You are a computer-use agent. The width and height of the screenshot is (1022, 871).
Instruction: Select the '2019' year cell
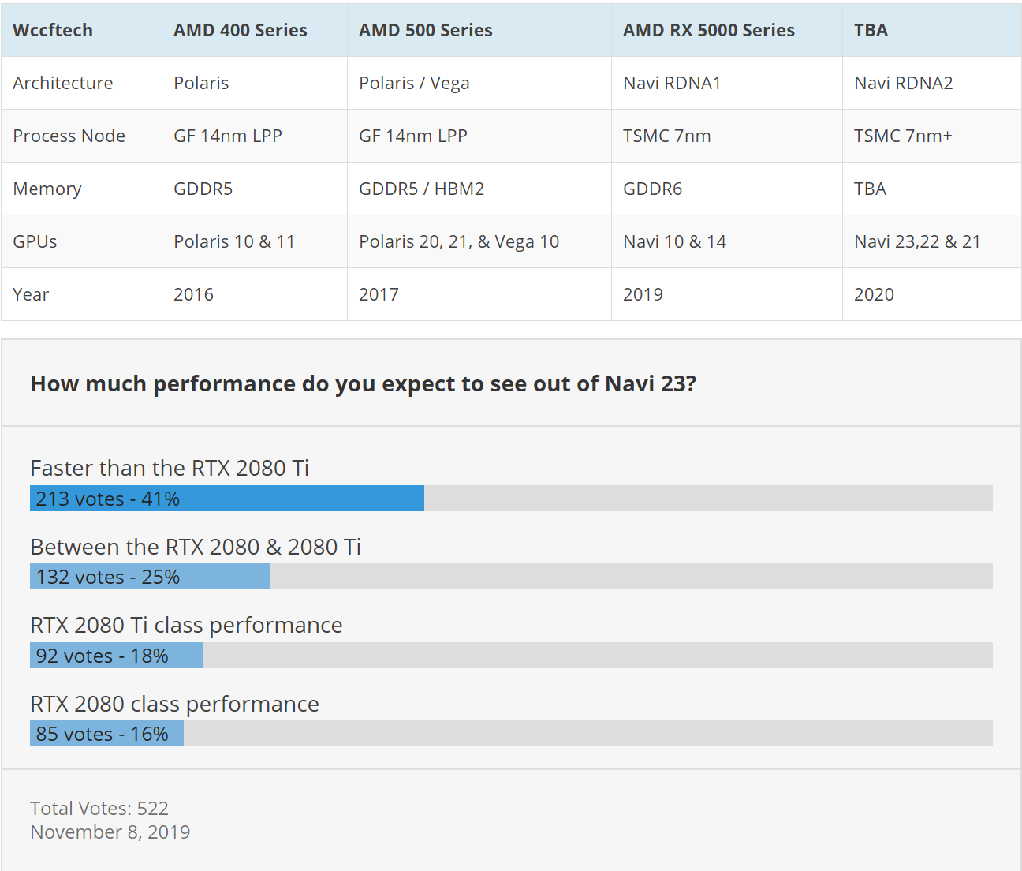[x=727, y=294]
